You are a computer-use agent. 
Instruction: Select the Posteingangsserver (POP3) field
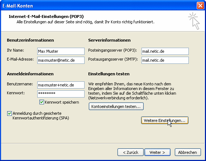tap(165, 51)
